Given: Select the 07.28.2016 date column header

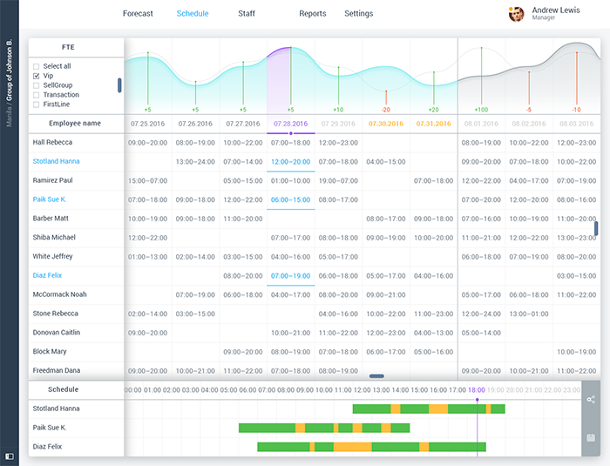Looking at the screenshot, I should pyautogui.click(x=290, y=124).
